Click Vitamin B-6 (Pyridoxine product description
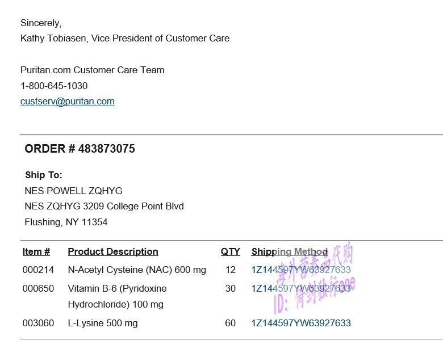The width and height of the screenshot is (443, 349). point(117,288)
